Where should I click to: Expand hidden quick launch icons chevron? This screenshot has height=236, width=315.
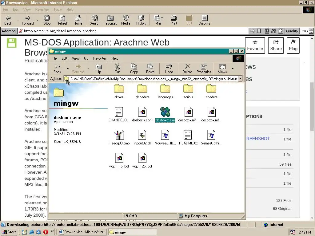click(x=52, y=231)
